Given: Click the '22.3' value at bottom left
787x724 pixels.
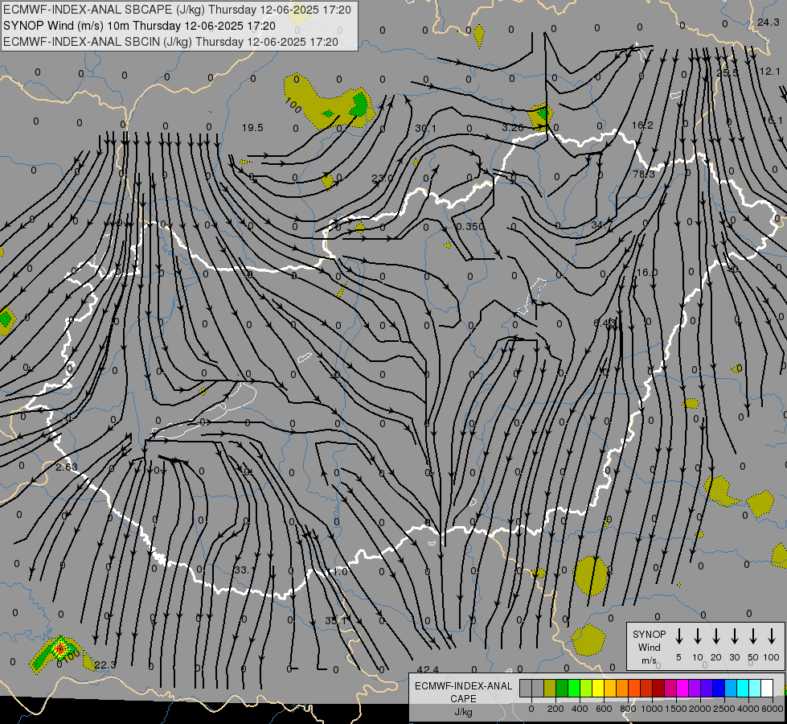Looking at the screenshot, I should tap(105, 665).
